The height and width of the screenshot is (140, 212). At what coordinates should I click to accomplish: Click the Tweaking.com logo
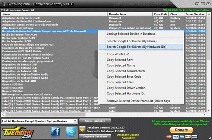18,133
